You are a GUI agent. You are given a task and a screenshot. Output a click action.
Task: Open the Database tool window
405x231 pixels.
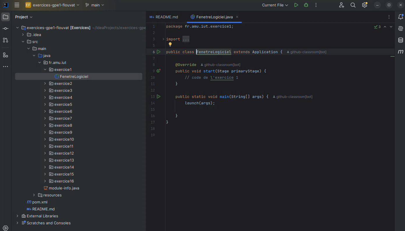[401, 40]
